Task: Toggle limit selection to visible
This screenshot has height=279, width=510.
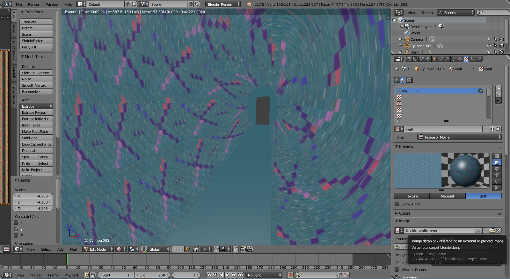Action: tap(196, 249)
